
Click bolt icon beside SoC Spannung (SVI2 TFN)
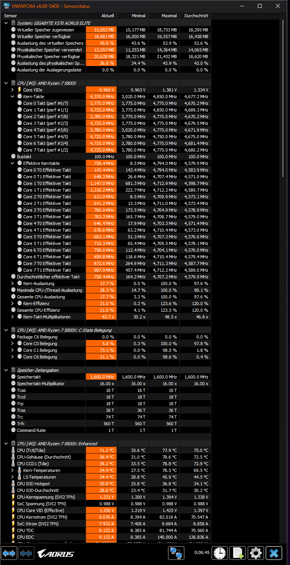pos(13,504)
